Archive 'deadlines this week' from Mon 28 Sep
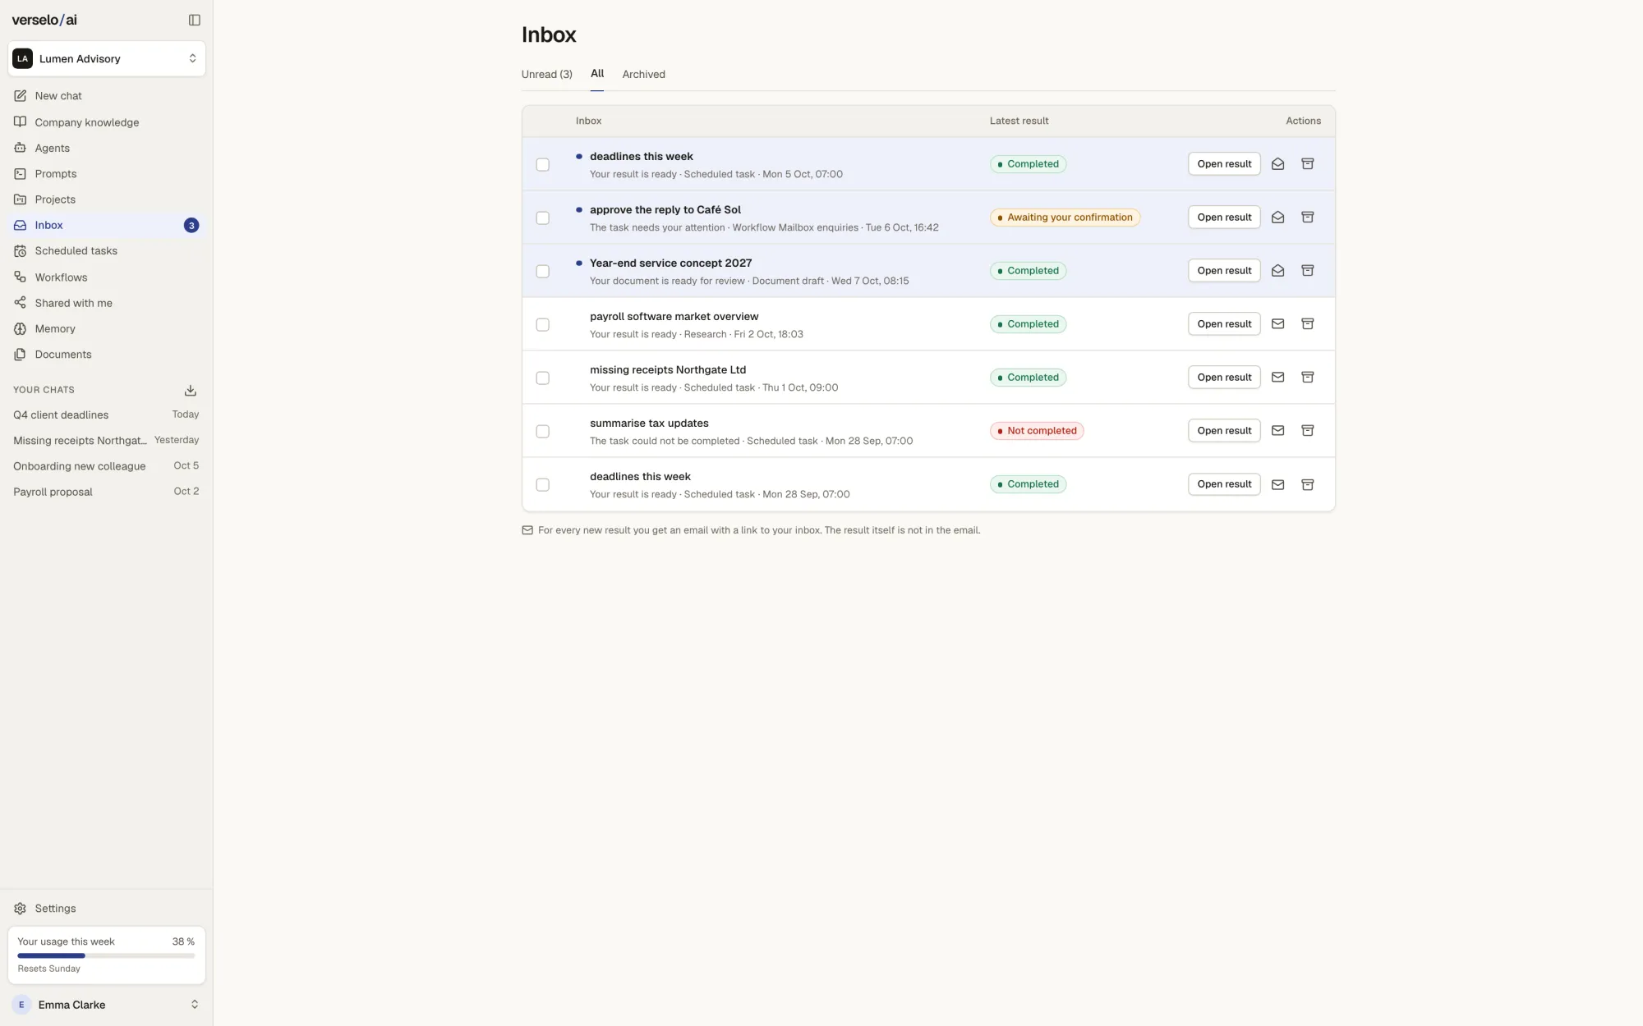 pos(1307,484)
